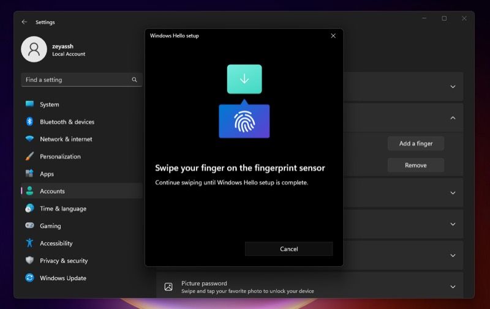490x309 pixels.
Task: Expand the first sign-in option chevron
Action: pyautogui.click(x=453, y=86)
